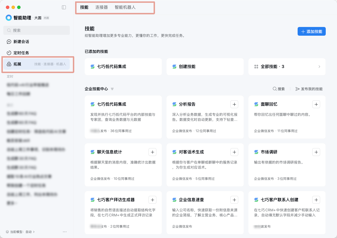The width and height of the screenshot is (337, 238).
Task: Click the 面聊回忆 skill title
Action: coord(269,104)
